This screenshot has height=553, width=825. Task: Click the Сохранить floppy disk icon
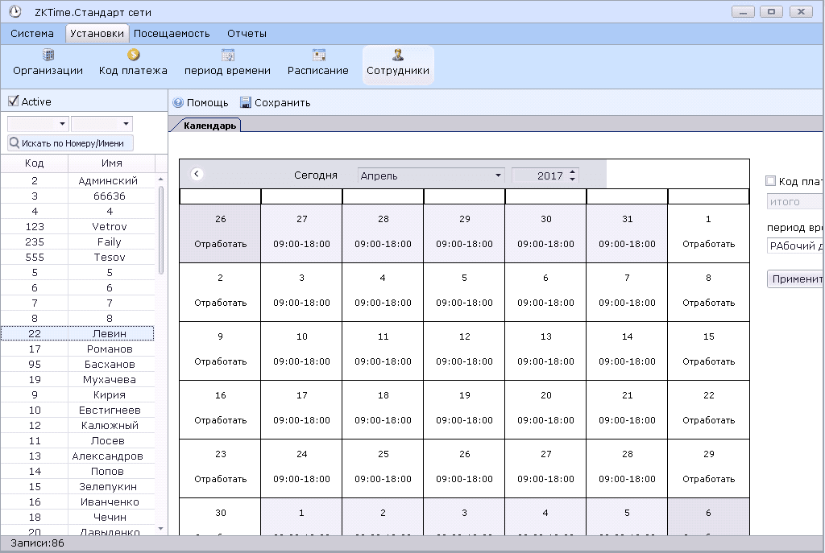point(246,103)
